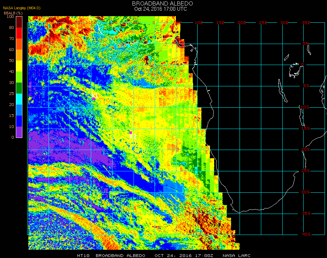Click the 30S latitude grid label
Screen dimensions: 327x258
306,192
